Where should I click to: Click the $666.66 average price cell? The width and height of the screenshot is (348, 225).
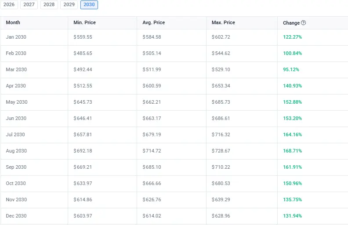[152, 183]
